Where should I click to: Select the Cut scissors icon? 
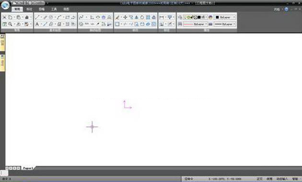pos(4,18)
